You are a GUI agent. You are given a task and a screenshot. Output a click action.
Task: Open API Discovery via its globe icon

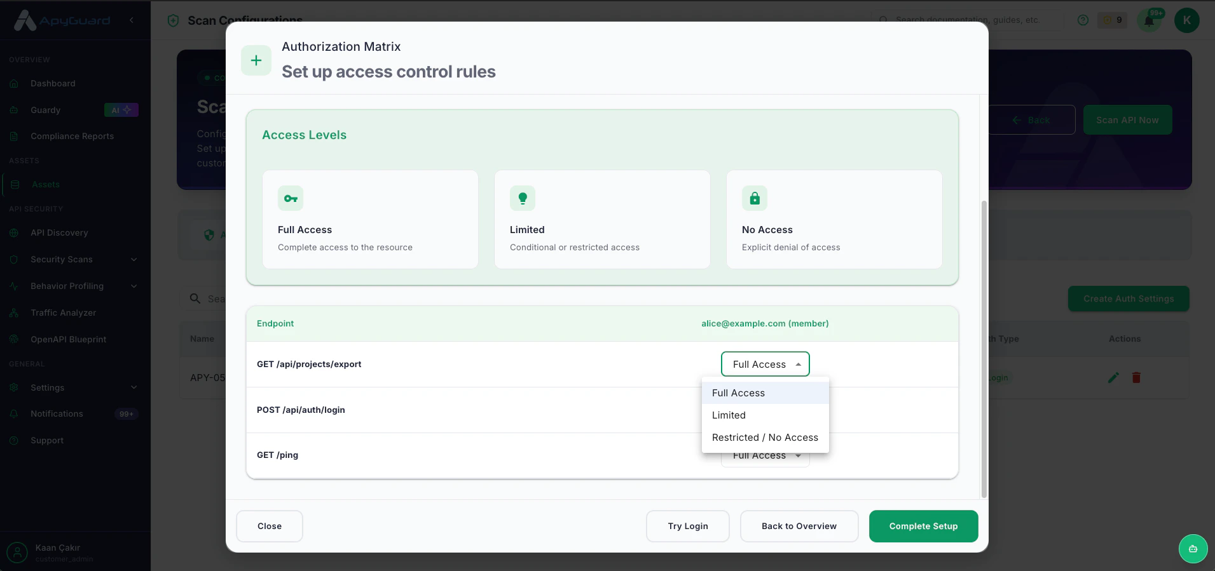[14, 232]
